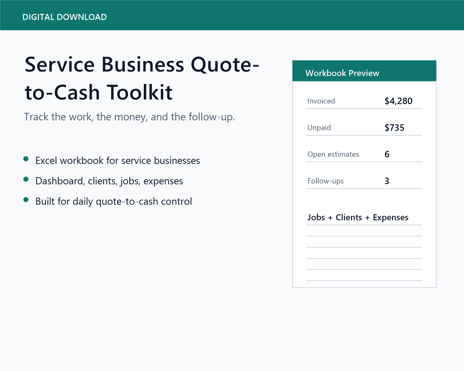The width and height of the screenshot is (464, 371).
Task: Click the 'Jobs + Clients + Expenses' heading
Action: (358, 217)
